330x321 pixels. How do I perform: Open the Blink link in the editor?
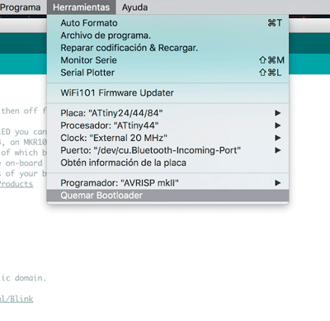pyautogui.click(x=16, y=299)
